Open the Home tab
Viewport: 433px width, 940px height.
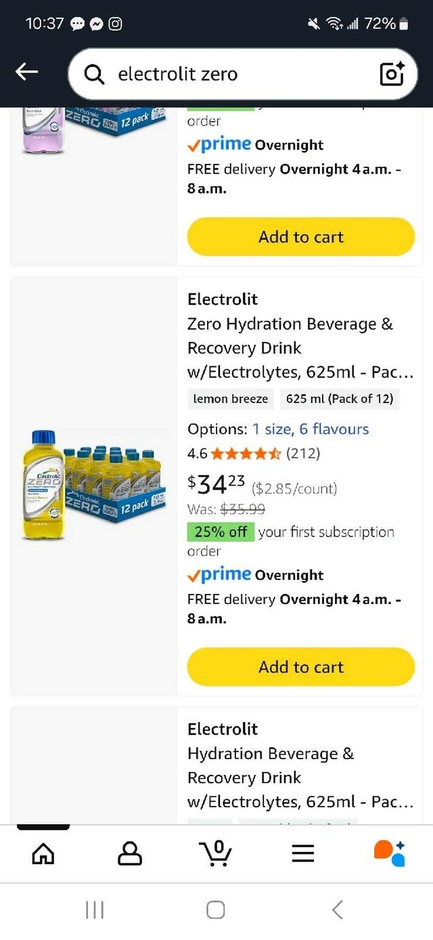(x=43, y=853)
